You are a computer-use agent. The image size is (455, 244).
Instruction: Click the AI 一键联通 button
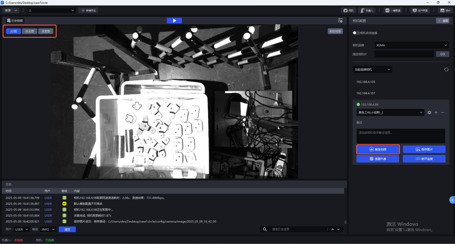click(393, 11)
